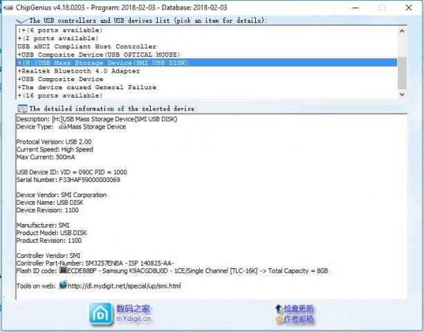Image resolution: width=424 pixels, height=332 pixels.
Task: Open the dl.mydigit.net SMI tools link
Action: point(123,285)
